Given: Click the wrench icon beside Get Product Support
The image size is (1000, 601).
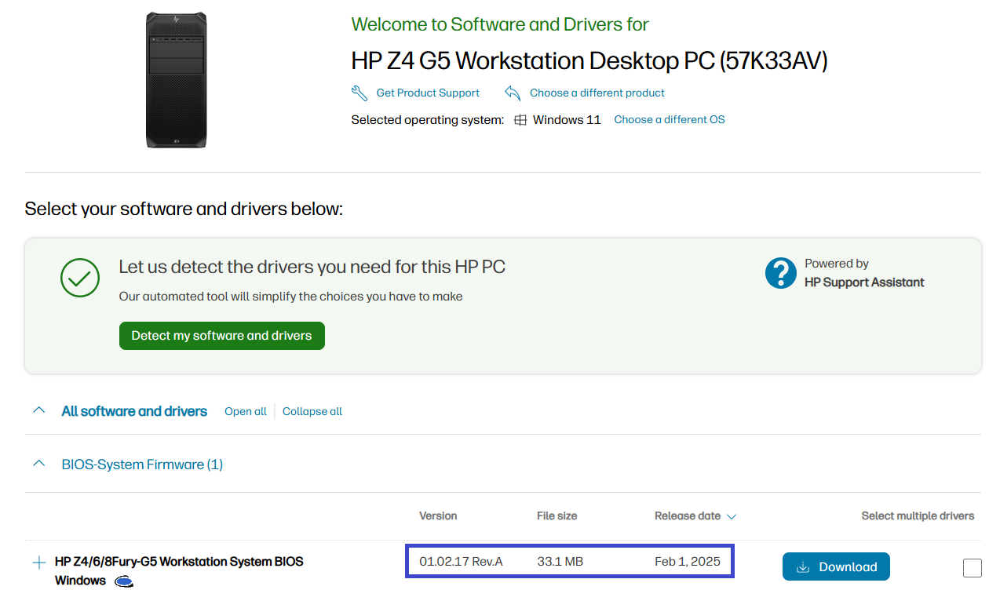Looking at the screenshot, I should (359, 92).
